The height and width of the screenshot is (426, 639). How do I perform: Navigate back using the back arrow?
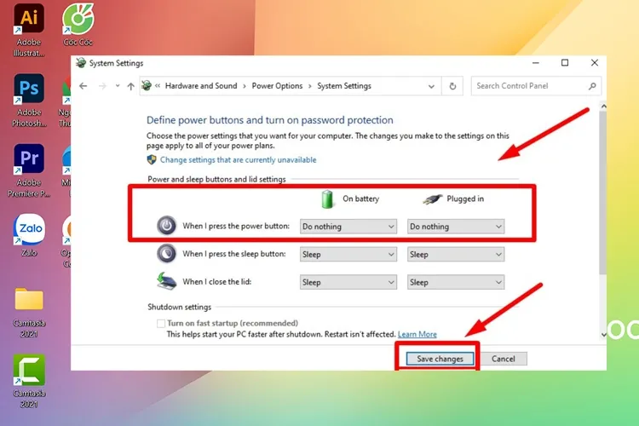tap(83, 86)
